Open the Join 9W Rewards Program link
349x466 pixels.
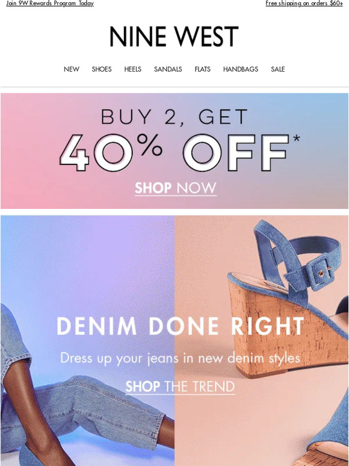click(x=50, y=3)
